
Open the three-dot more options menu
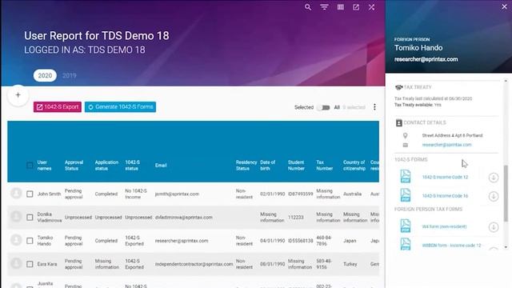pyautogui.click(x=374, y=107)
